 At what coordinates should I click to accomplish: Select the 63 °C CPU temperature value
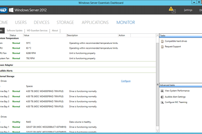tap(28, 48)
